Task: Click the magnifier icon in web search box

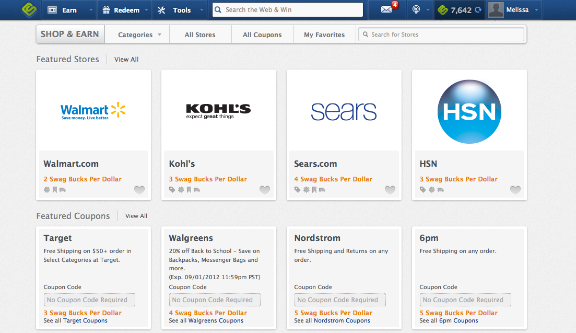Action: (x=218, y=10)
